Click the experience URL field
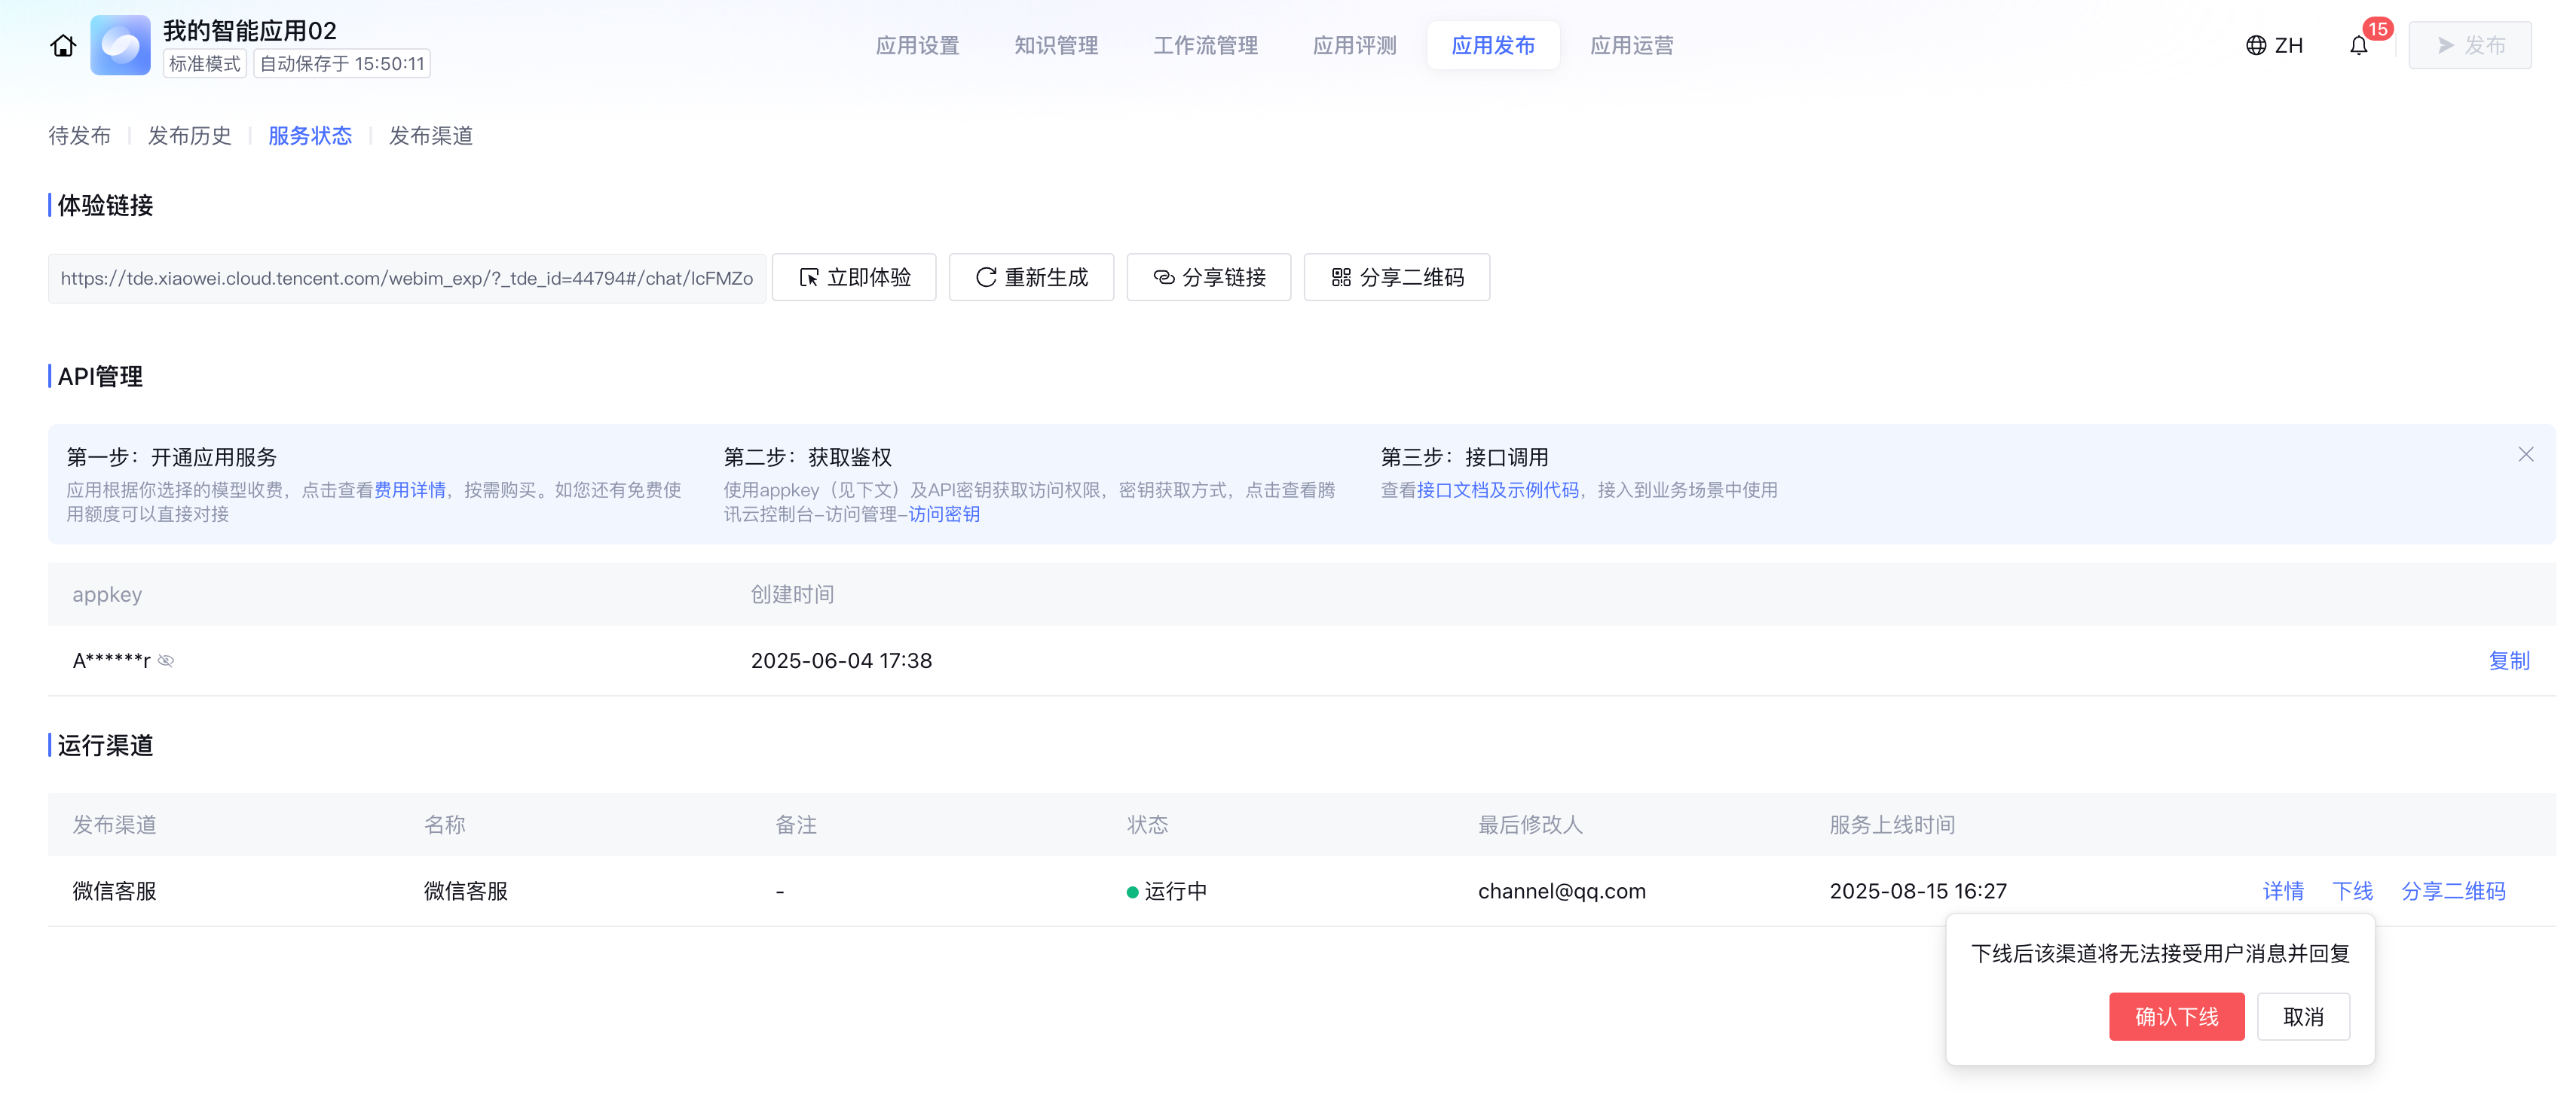2576x1101 pixels. pos(406,279)
